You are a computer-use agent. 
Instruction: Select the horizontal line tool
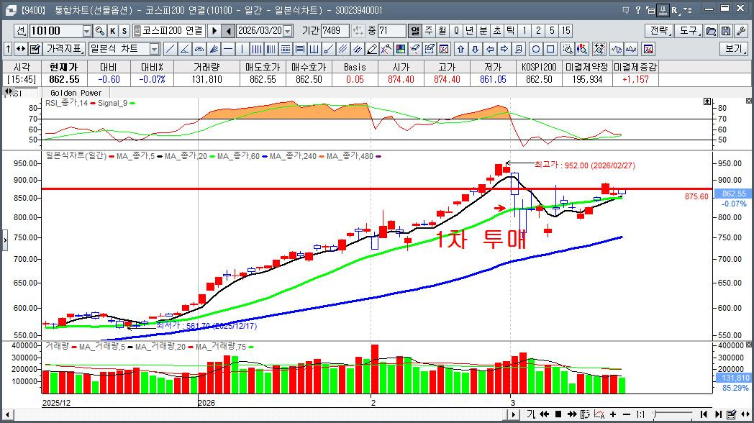coord(228,48)
